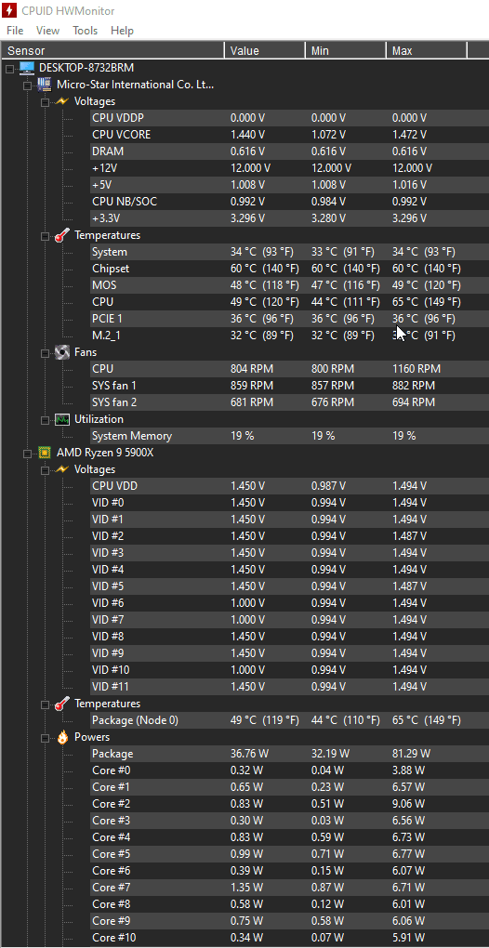The height and width of the screenshot is (948, 489).
Task: Click the Micro-Star motherboard chip icon
Action: tap(44, 85)
